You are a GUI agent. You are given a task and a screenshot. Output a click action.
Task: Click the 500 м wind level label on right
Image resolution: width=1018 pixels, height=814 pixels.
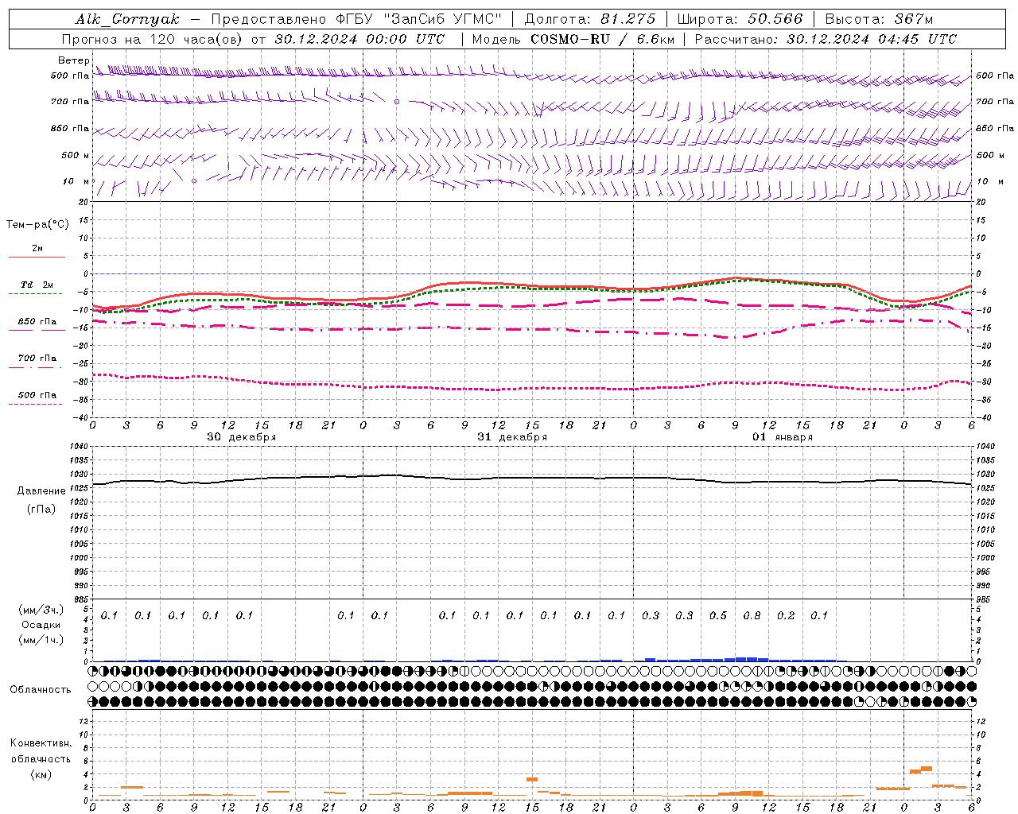[x=990, y=155]
